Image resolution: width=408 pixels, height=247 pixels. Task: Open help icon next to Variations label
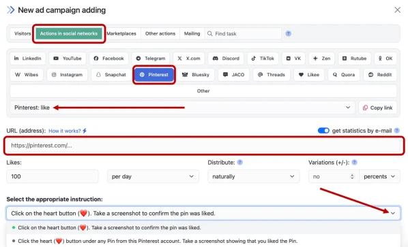pyautogui.click(x=354, y=163)
